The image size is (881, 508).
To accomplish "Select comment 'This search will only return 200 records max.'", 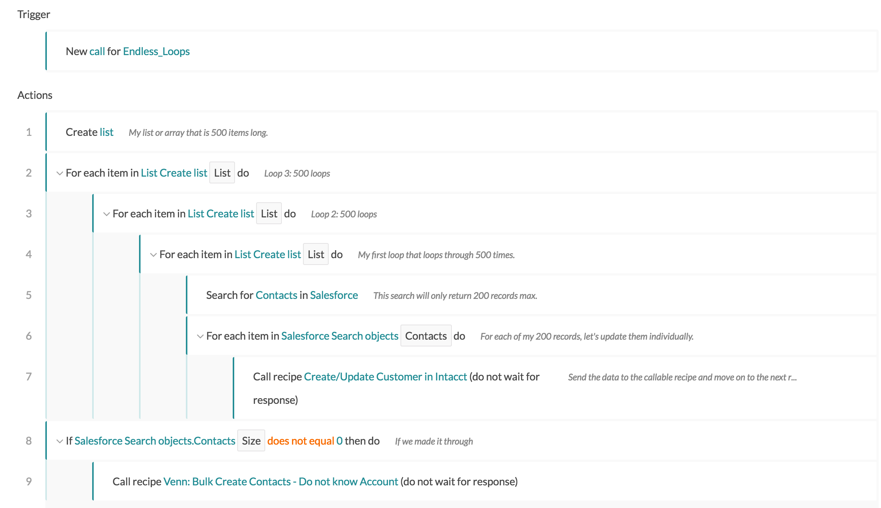I will pyautogui.click(x=455, y=296).
